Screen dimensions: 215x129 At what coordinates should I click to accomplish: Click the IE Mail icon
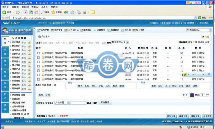(x=72, y=12)
